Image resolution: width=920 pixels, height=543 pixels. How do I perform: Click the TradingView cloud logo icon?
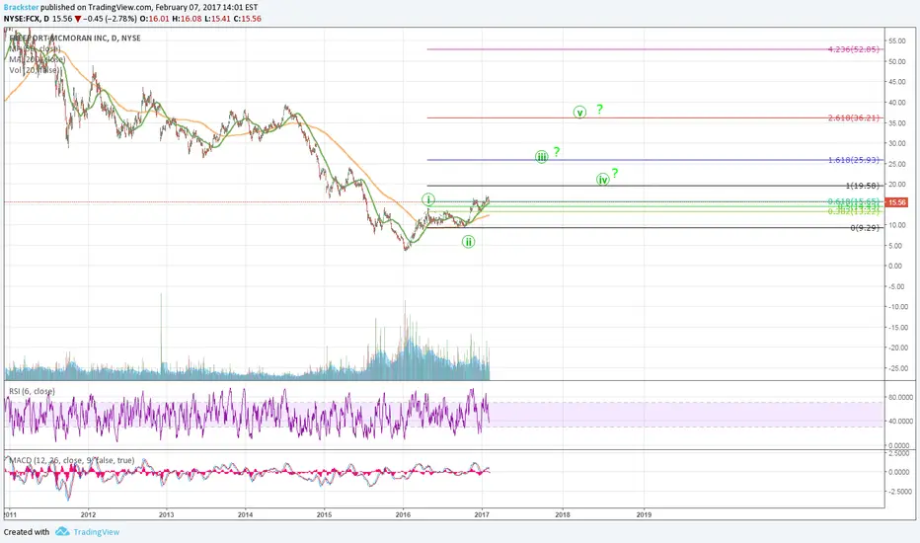pyautogui.click(x=62, y=531)
